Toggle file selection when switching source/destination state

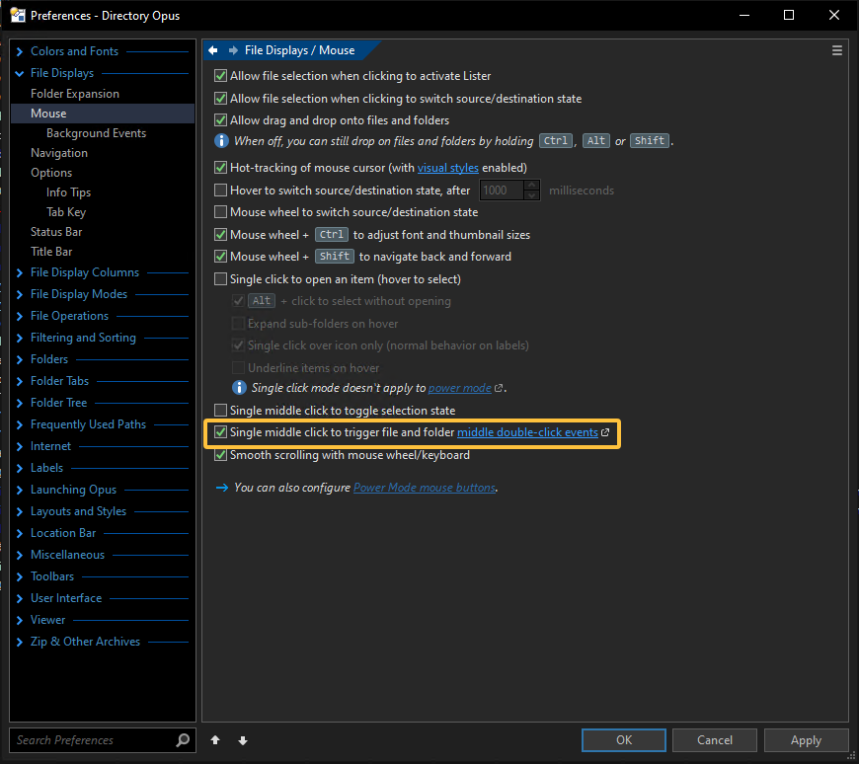click(x=220, y=99)
